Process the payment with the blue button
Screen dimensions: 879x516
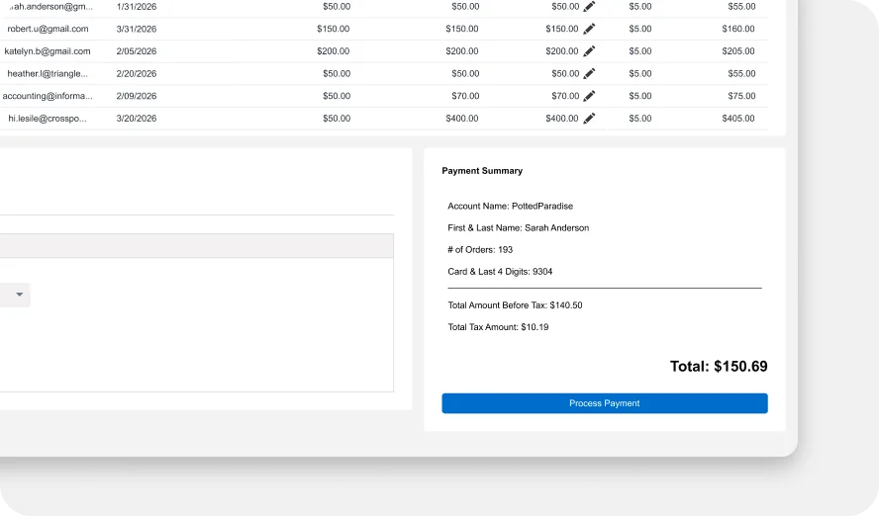coord(604,403)
